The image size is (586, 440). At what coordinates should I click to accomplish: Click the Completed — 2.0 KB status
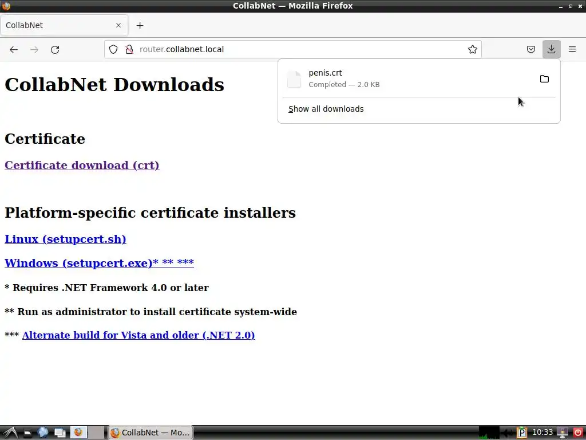coord(344,85)
